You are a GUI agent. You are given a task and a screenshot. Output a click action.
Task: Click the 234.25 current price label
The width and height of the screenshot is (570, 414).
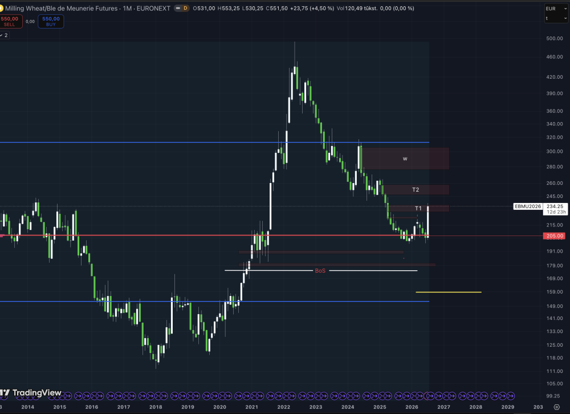click(555, 206)
